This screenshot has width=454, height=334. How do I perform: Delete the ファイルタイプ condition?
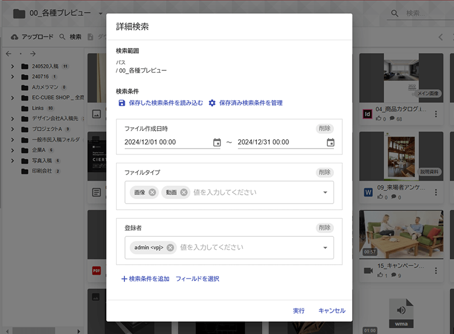click(325, 172)
